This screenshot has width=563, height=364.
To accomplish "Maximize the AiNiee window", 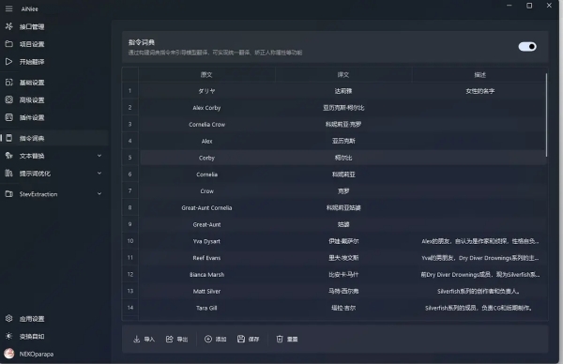I will pyautogui.click(x=529, y=6).
